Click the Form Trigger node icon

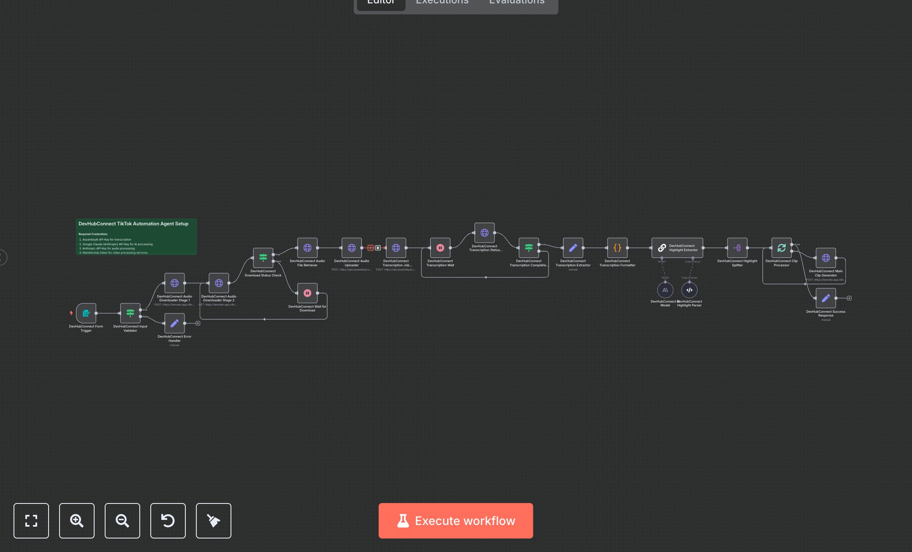(86, 313)
